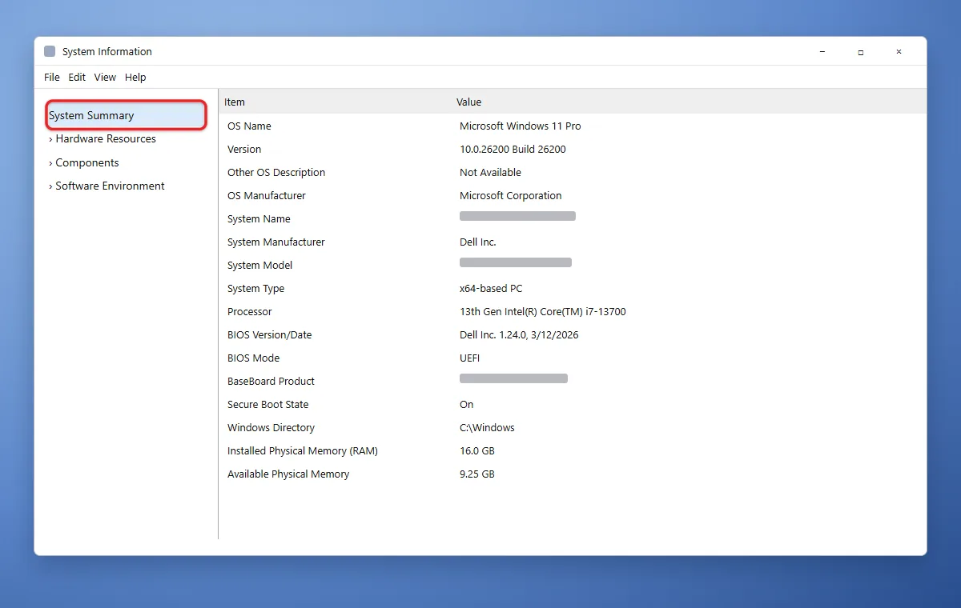Select the Available Physical Memory label
The image size is (961, 608).
point(288,474)
